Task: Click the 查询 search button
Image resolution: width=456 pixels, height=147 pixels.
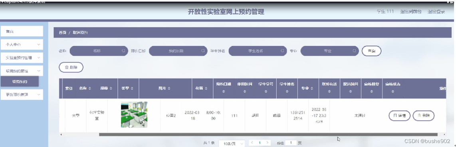Action: (x=371, y=51)
